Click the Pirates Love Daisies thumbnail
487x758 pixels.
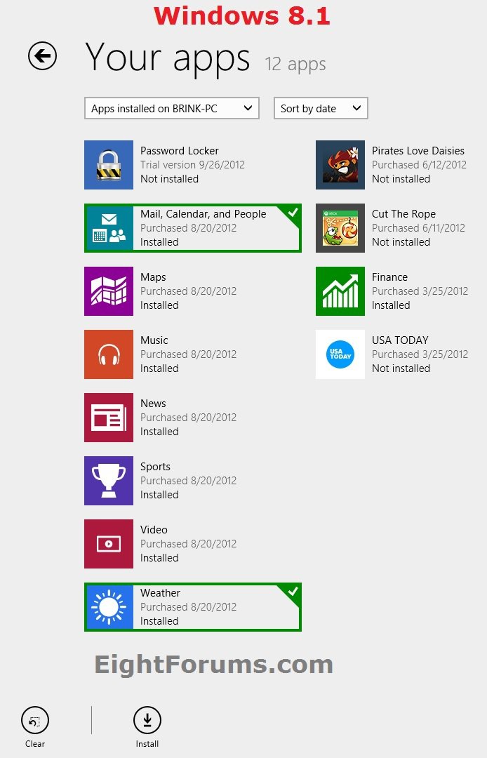click(340, 165)
